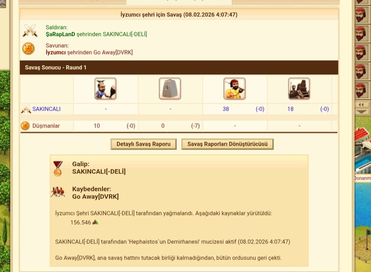The width and height of the screenshot is (371, 272).
Task: Open ŞaRapLanD city link
Action: (x=60, y=34)
